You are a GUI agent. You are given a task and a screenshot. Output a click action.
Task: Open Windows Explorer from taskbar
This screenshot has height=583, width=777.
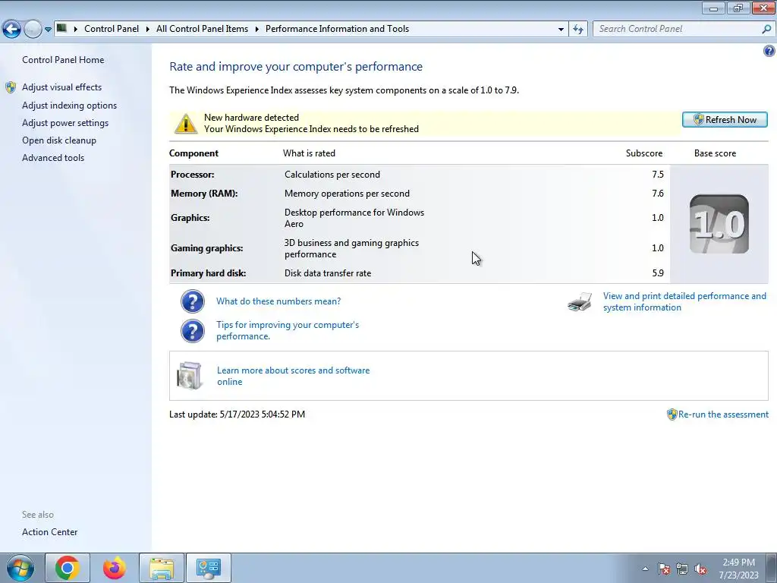coord(162,568)
